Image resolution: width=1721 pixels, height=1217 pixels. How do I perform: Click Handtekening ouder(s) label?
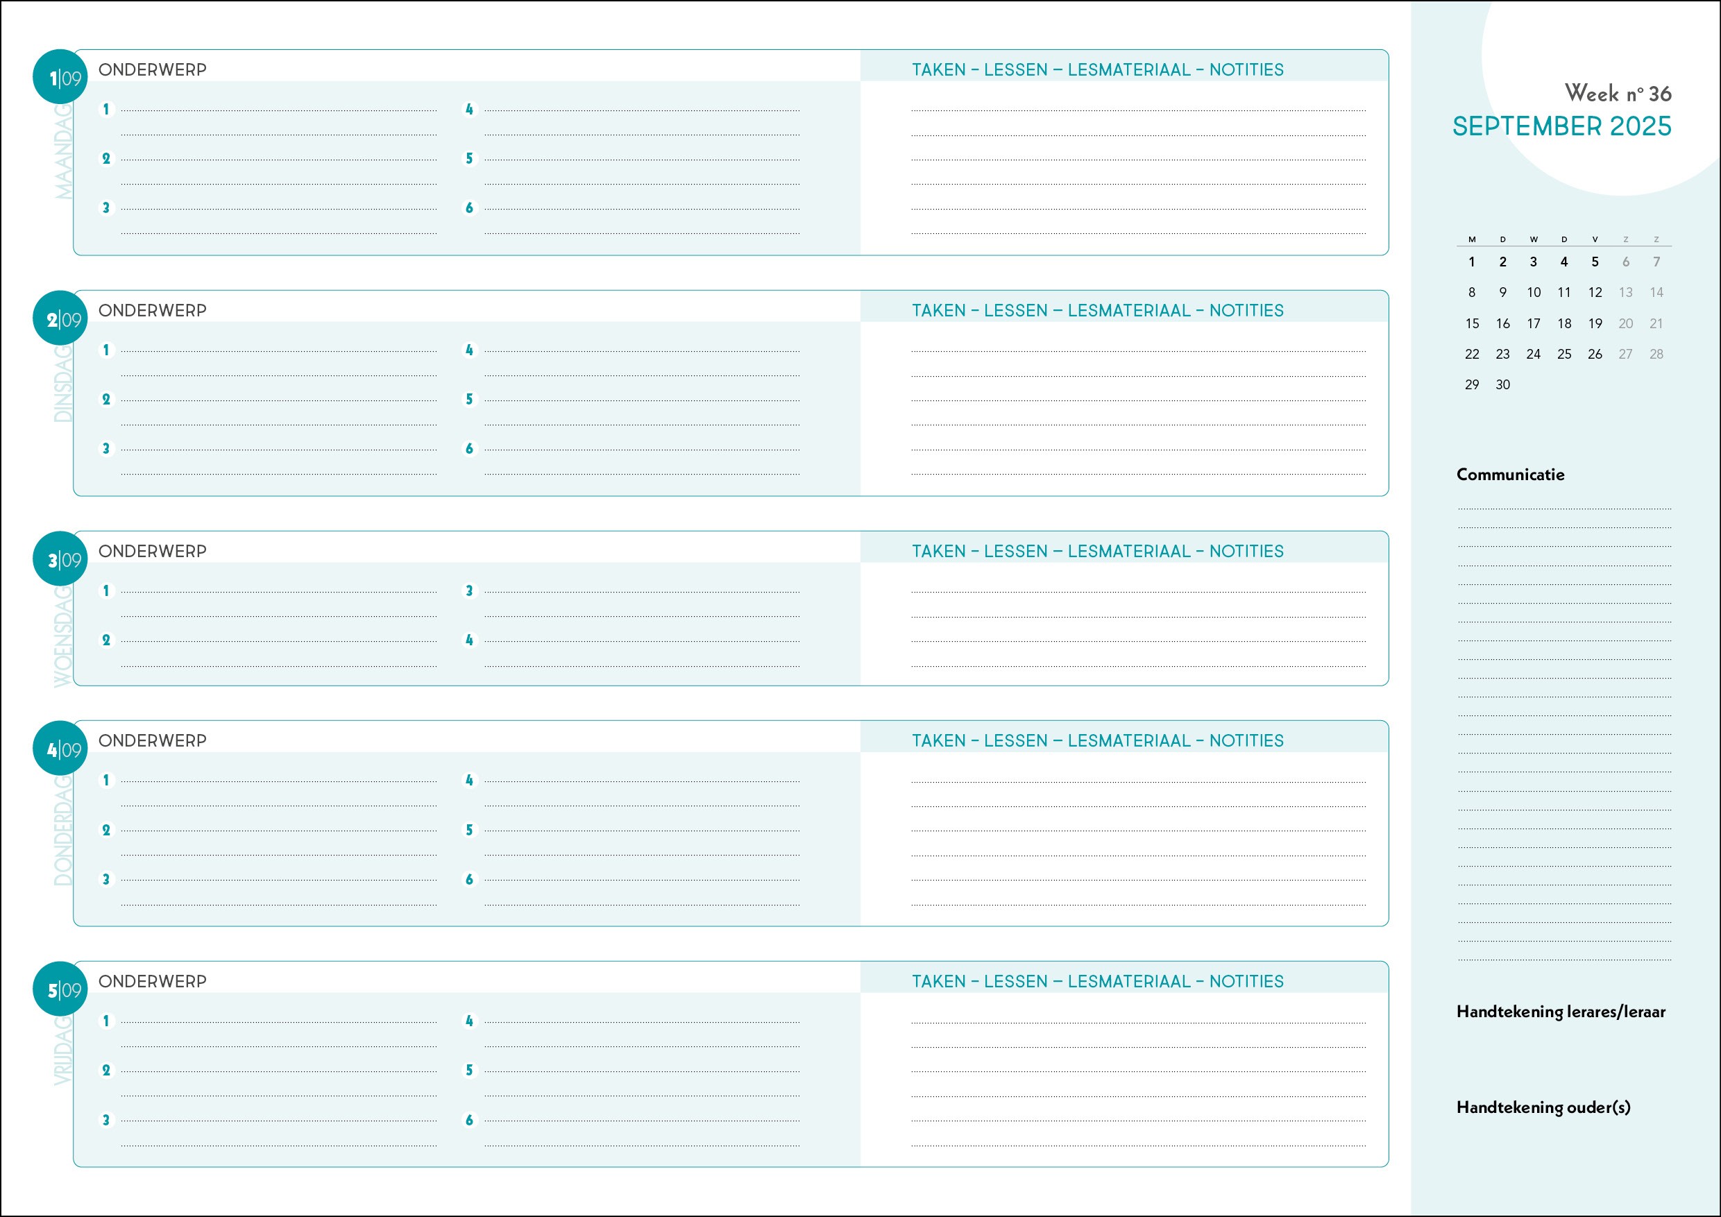(x=1543, y=1107)
